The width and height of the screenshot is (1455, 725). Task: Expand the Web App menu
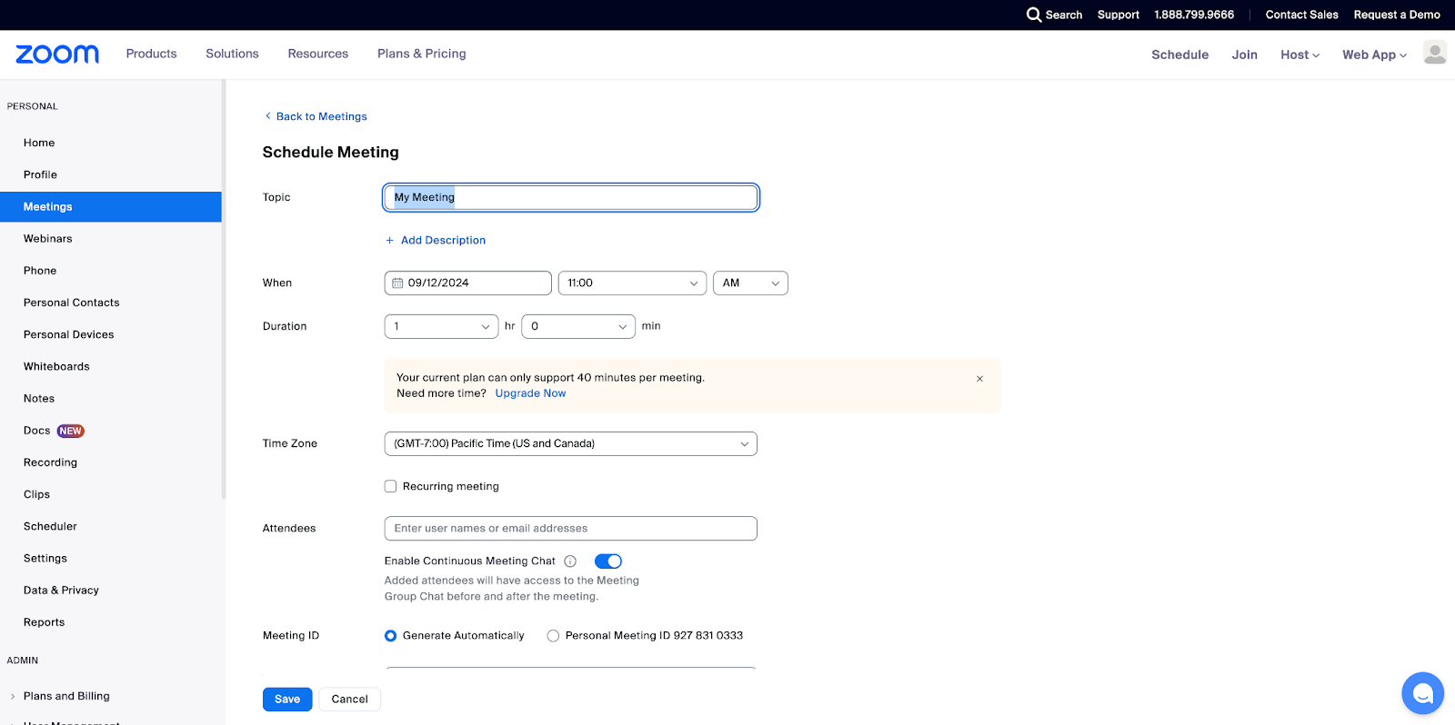1374,55
